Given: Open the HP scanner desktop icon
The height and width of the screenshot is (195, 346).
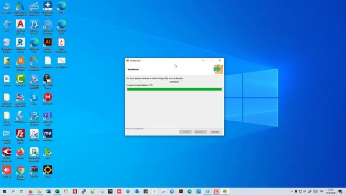Looking at the screenshot, I should tap(34, 9).
